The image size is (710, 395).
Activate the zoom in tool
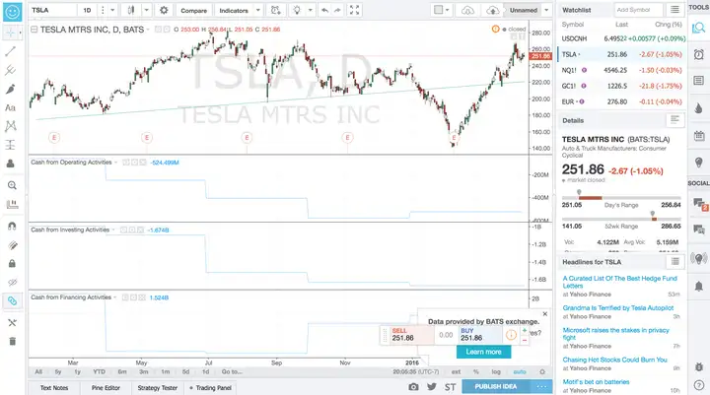coord(12,185)
